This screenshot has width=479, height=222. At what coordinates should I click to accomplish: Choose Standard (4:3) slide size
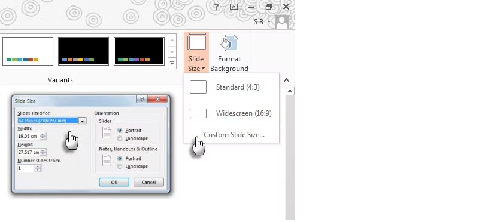232,87
